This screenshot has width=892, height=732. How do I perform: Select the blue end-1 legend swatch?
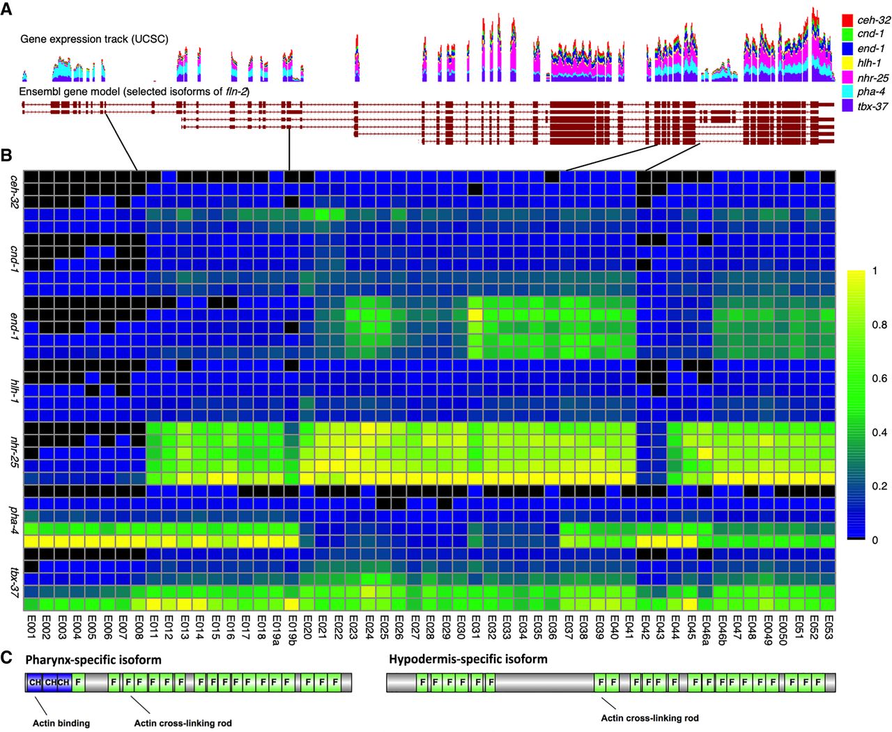click(x=847, y=49)
